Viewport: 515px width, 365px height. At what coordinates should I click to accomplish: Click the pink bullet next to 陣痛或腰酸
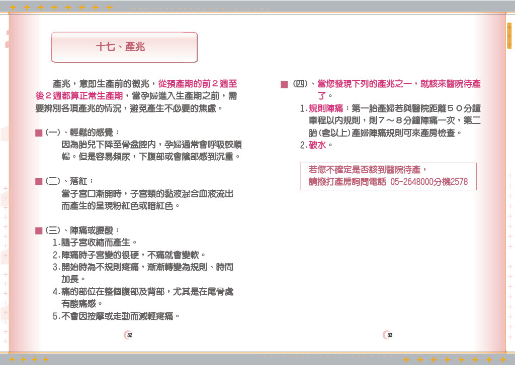(x=39, y=230)
